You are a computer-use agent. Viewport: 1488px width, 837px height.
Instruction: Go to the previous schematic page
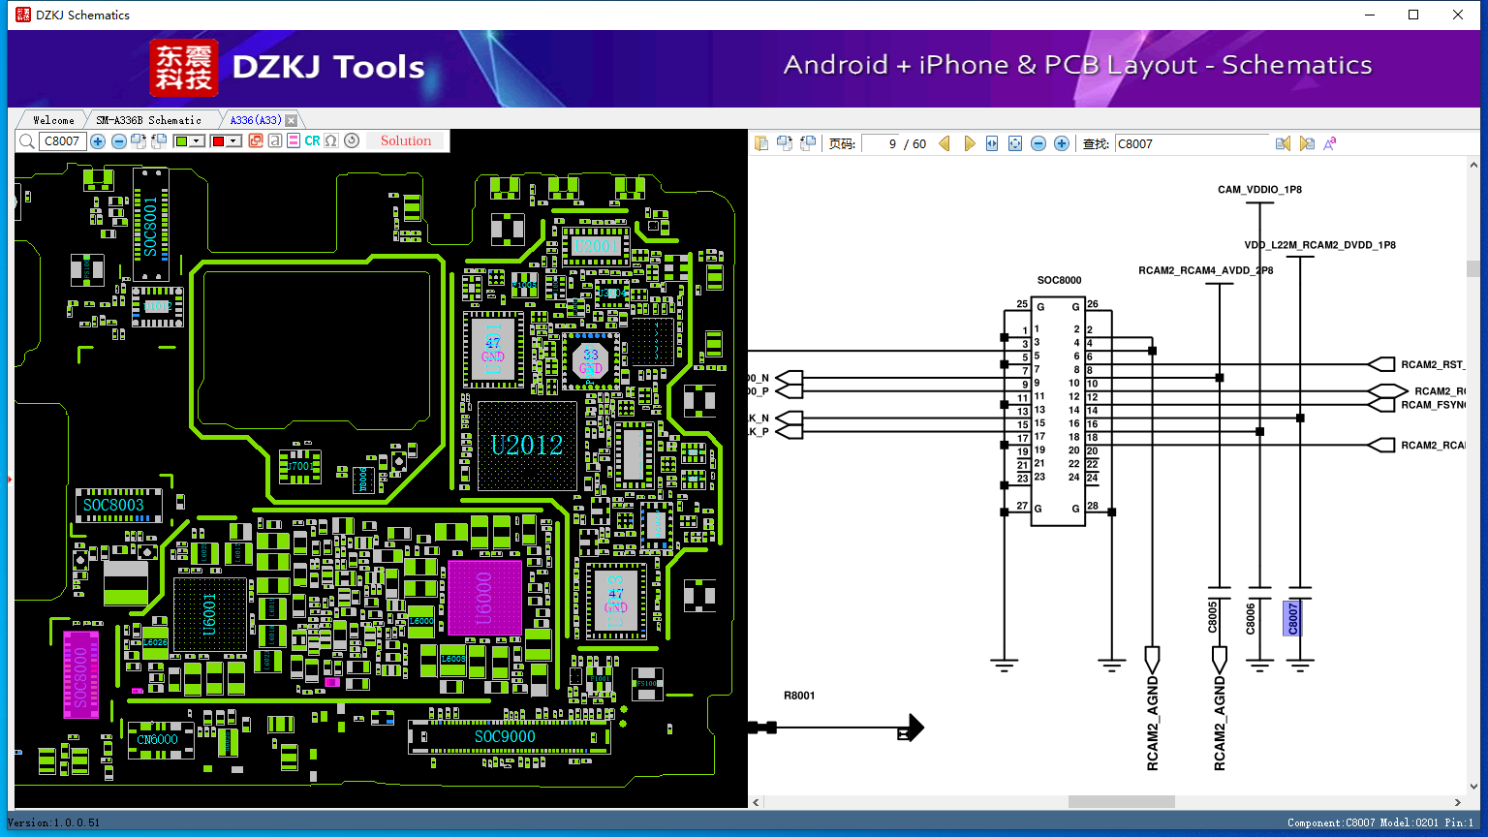945,143
